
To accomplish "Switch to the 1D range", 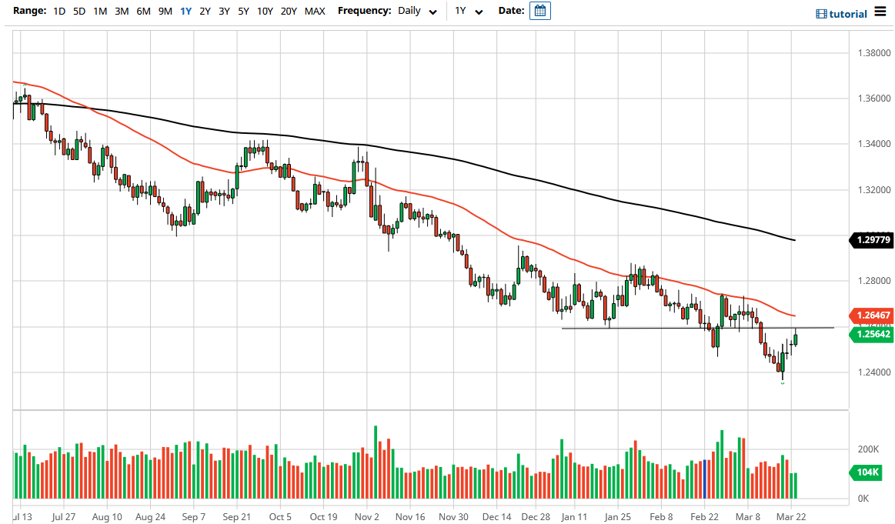I will click(x=58, y=11).
